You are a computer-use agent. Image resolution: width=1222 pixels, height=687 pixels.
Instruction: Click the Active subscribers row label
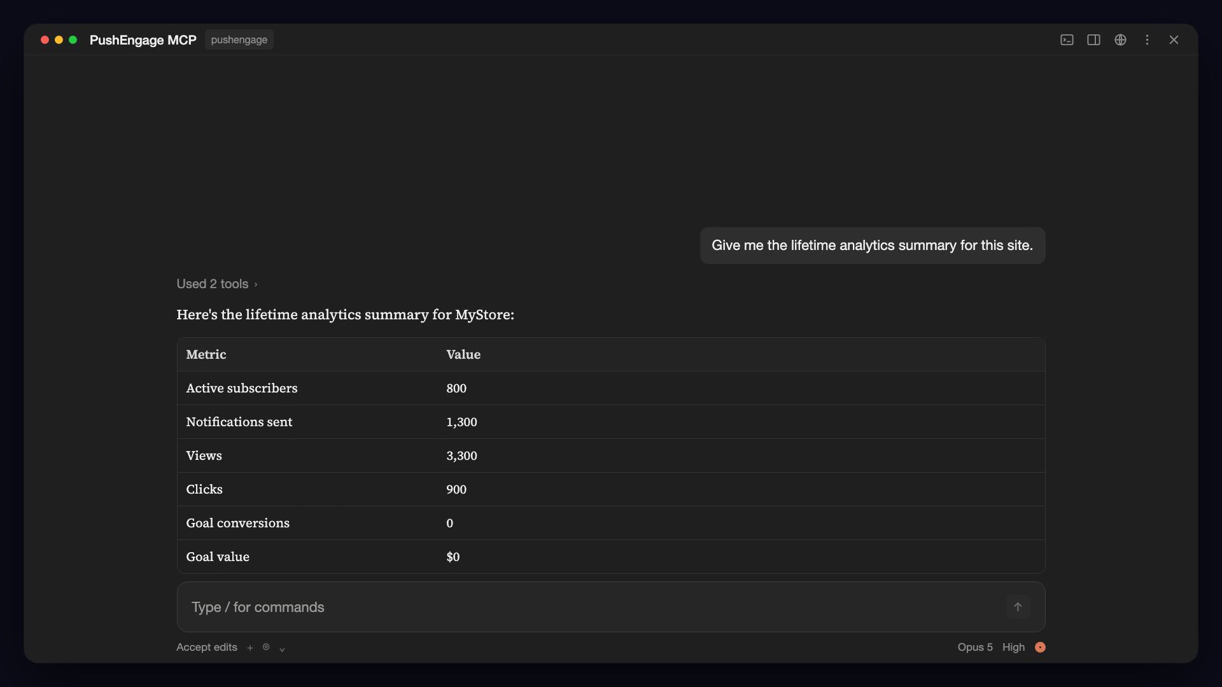tap(242, 388)
